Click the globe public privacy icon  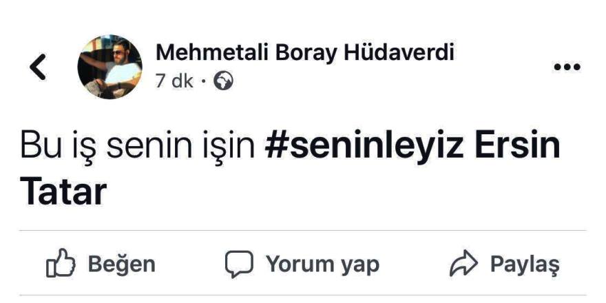[x=224, y=81]
